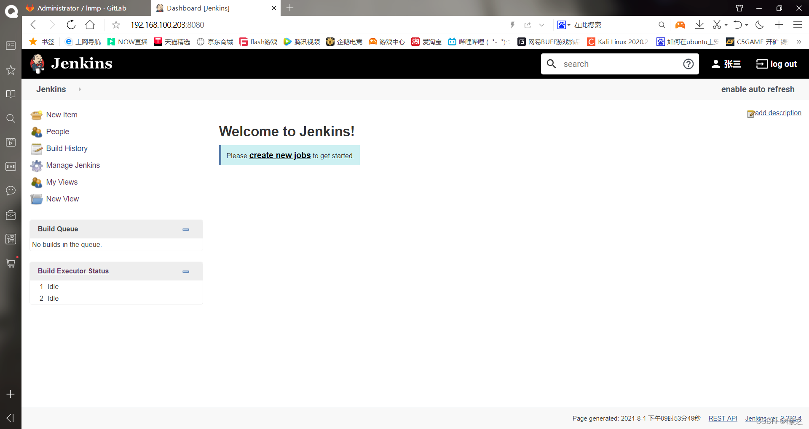The image size is (809, 429).
Task: Open the sidebar LIVE icon
Action: coord(11,167)
